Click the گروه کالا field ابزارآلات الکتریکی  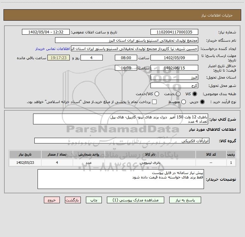click(x=122, y=141)
